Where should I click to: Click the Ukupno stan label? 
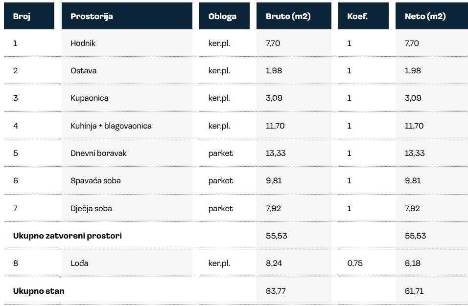click(38, 291)
